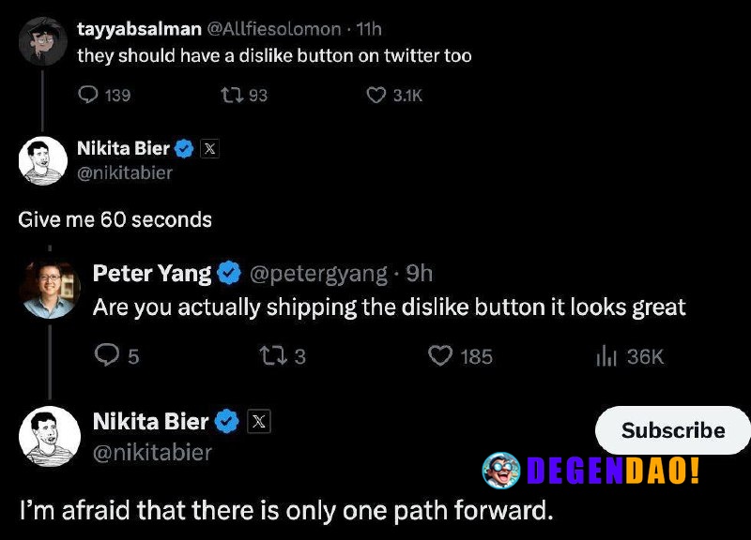Open Nikita Bier's 'Give me 60 seconds' reply
This screenshot has width=751, height=540.
tap(114, 219)
